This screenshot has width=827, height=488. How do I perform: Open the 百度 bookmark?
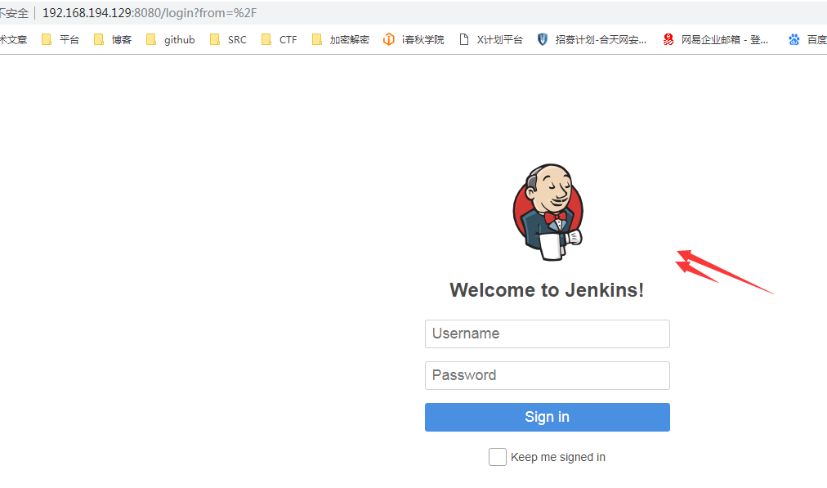pyautogui.click(x=807, y=39)
